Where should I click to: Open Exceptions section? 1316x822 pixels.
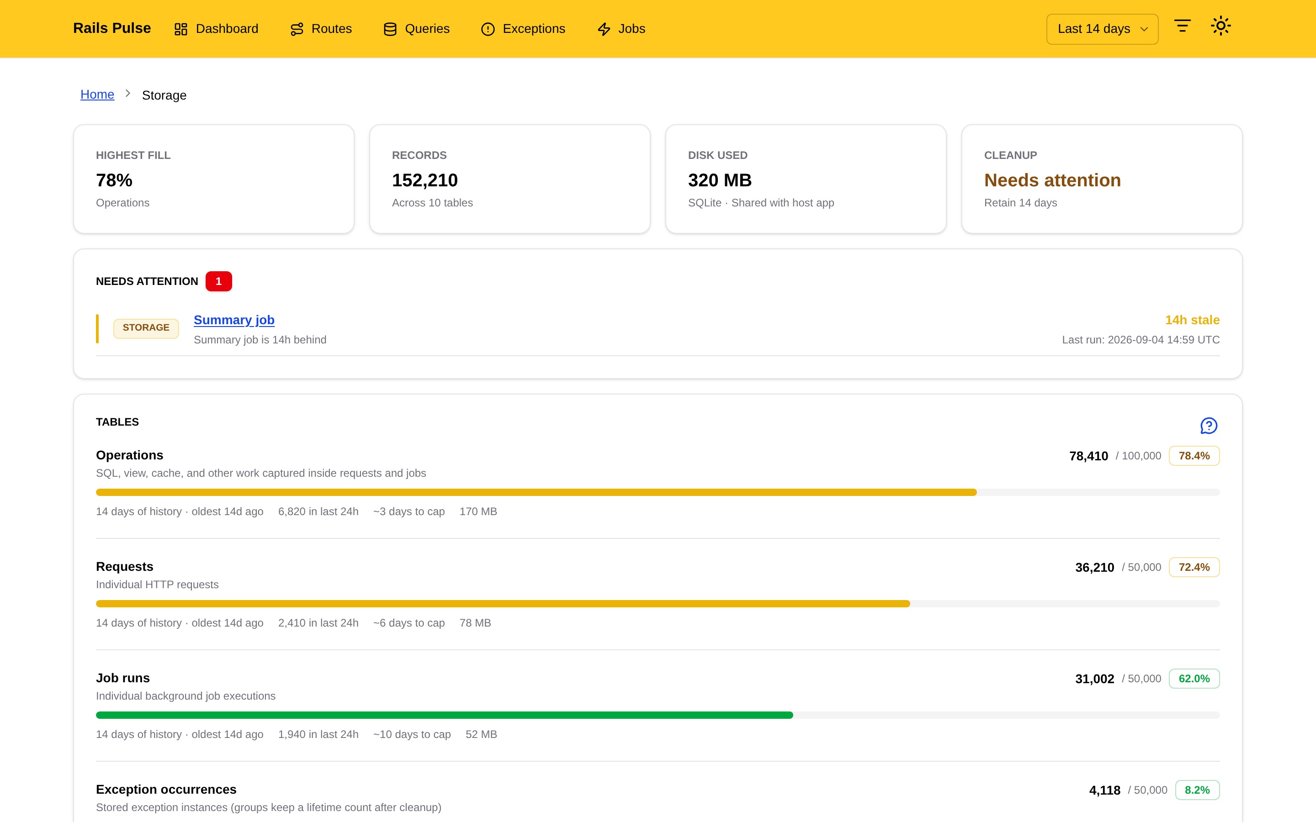click(x=523, y=29)
